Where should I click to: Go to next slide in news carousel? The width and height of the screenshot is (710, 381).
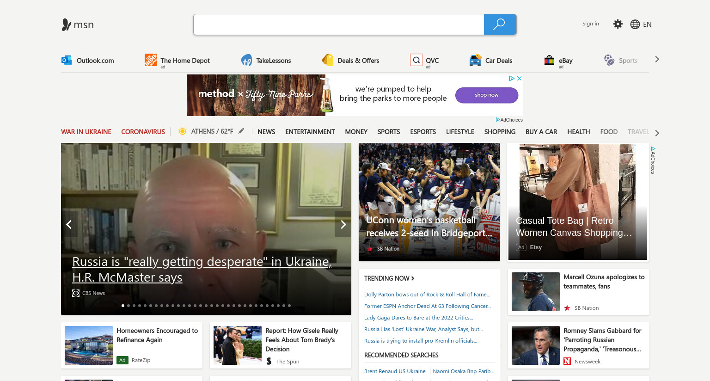[x=343, y=224]
